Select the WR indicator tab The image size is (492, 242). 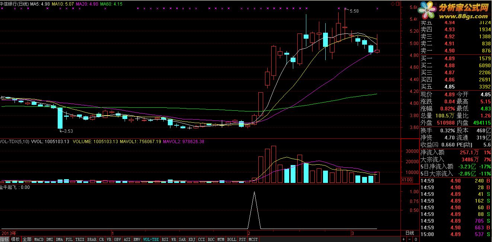174,239
